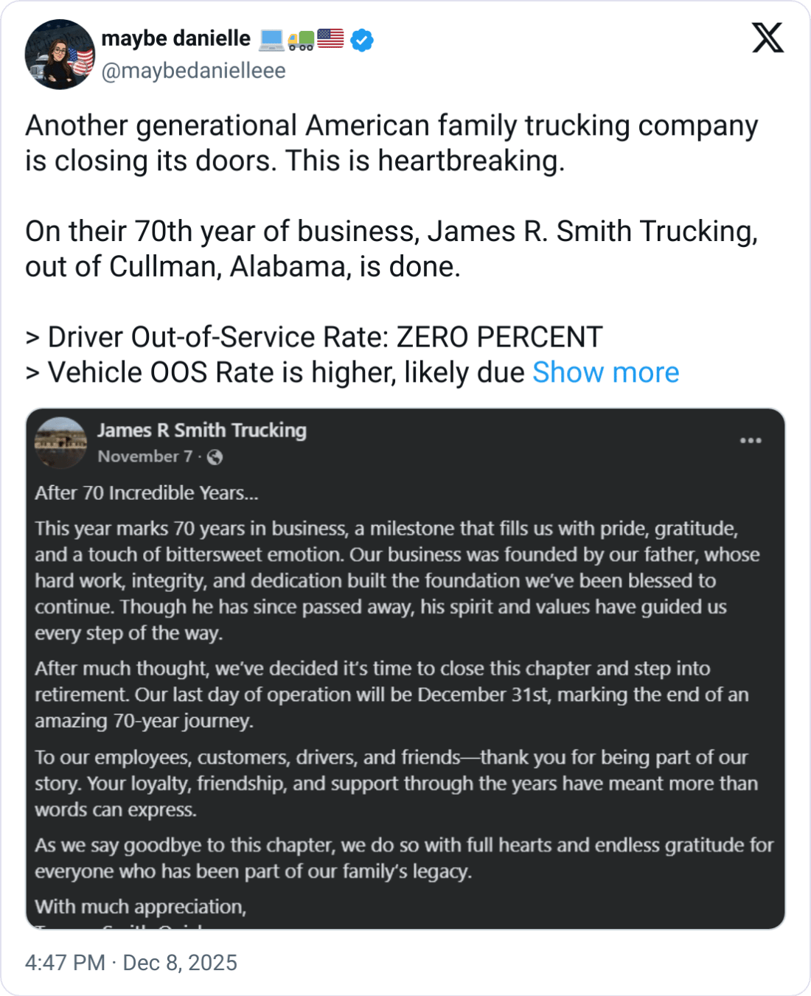The height and width of the screenshot is (996, 811).
Task: Open the image at 'December 31st' paragraph
Action: pyautogui.click(x=391, y=694)
